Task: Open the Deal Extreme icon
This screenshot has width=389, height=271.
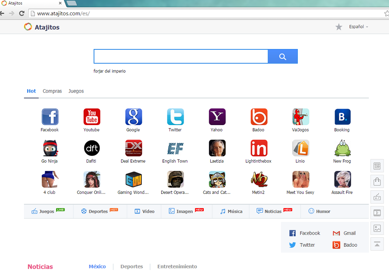Action: 133,148
